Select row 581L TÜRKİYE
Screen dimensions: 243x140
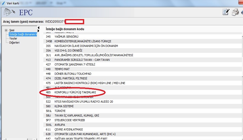tap(143, 111)
